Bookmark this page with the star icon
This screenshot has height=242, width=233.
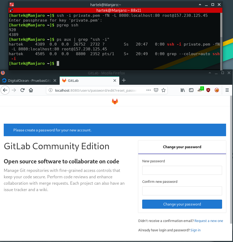click(163, 90)
